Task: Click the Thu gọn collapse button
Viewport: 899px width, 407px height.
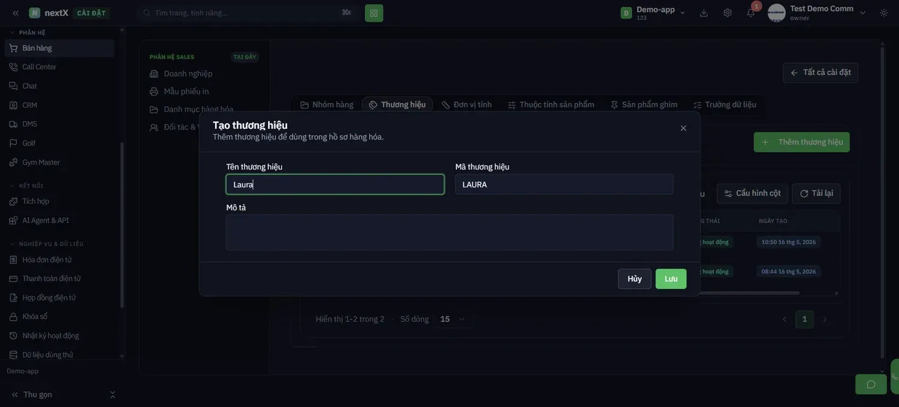Action: [32, 394]
